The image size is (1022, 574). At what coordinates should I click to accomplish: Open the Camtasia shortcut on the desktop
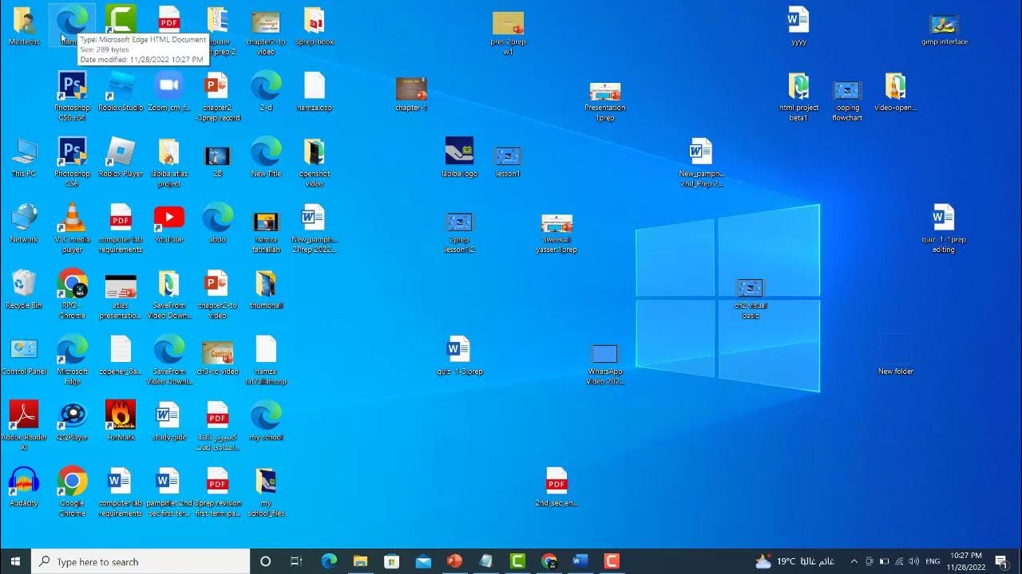(121, 18)
